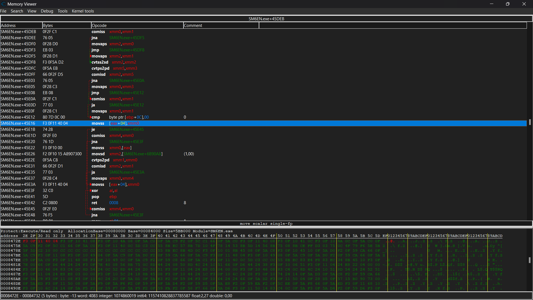Follow the green jump target SM6EN.exe+45E0A
Image resolution: width=533 pixels, height=300 pixels.
127,80
